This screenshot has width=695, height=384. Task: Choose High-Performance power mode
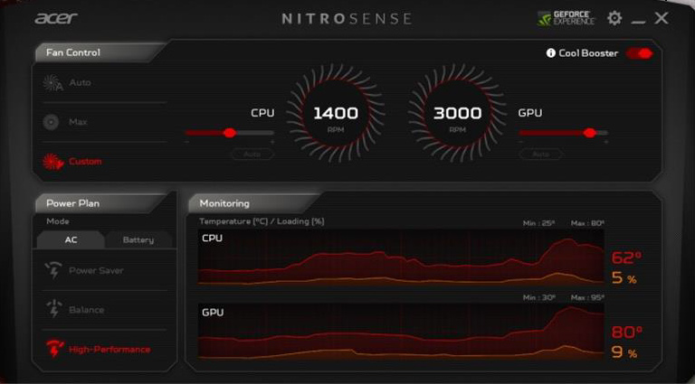109,350
